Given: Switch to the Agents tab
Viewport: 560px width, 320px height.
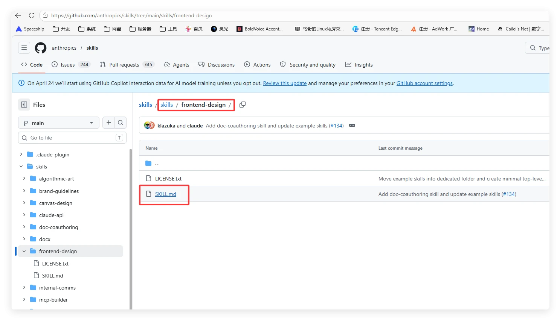Looking at the screenshot, I should tap(177, 65).
